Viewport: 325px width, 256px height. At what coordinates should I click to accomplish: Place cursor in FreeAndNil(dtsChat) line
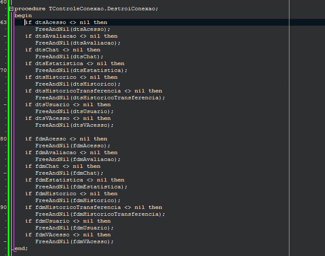click(69, 57)
